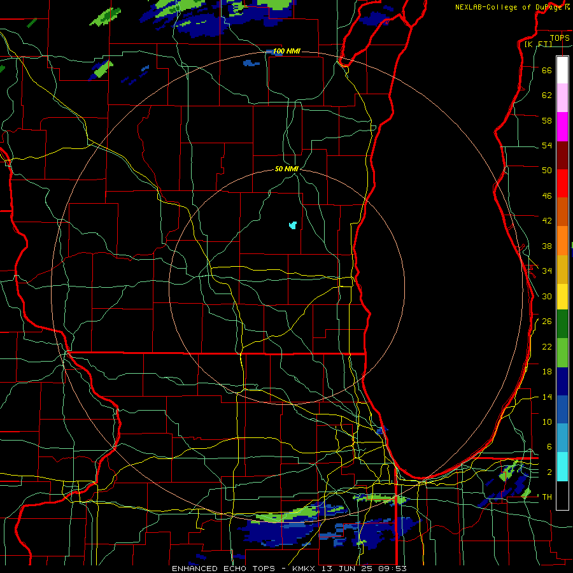Click the "62" legend value
The width and height of the screenshot is (573, 573).
[x=547, y=95]
